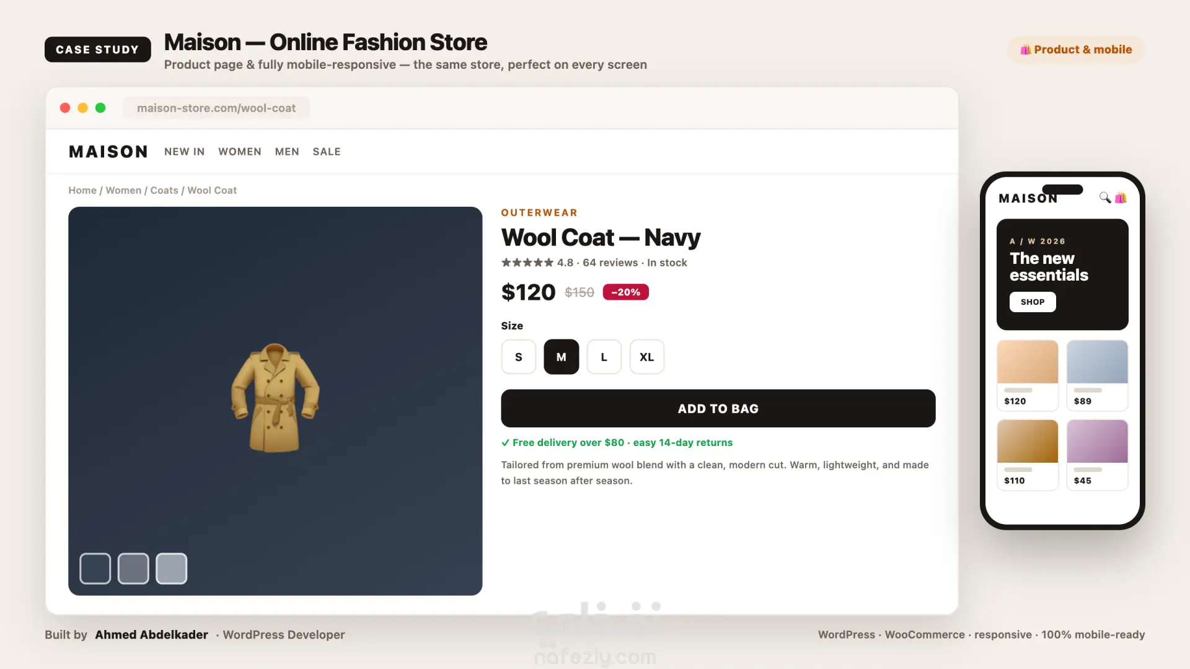1190x669 pixels.
Task: Tap the SHOP button on phone banner
Action: coord(1033,302)
